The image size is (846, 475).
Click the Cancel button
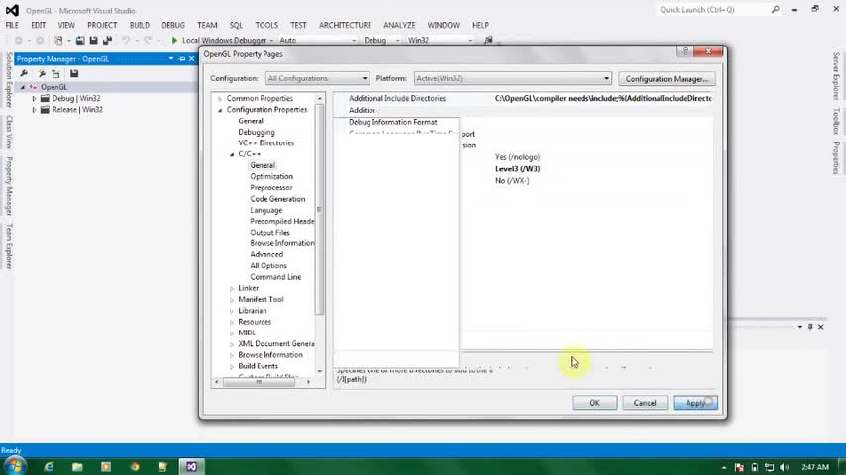645,403
